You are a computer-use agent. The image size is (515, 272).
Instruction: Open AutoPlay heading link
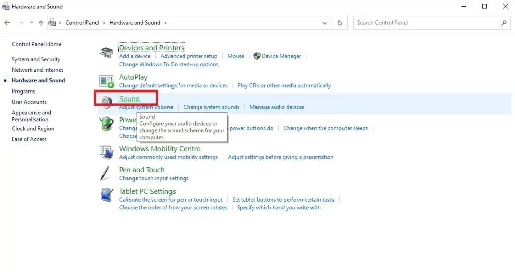click(133, 77)
